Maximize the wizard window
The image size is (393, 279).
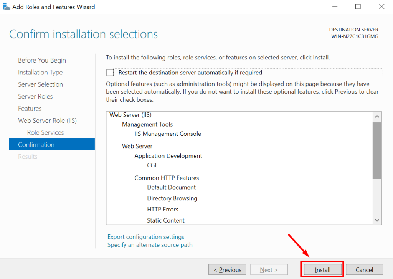pyautogui.click(x=358, y=7)
